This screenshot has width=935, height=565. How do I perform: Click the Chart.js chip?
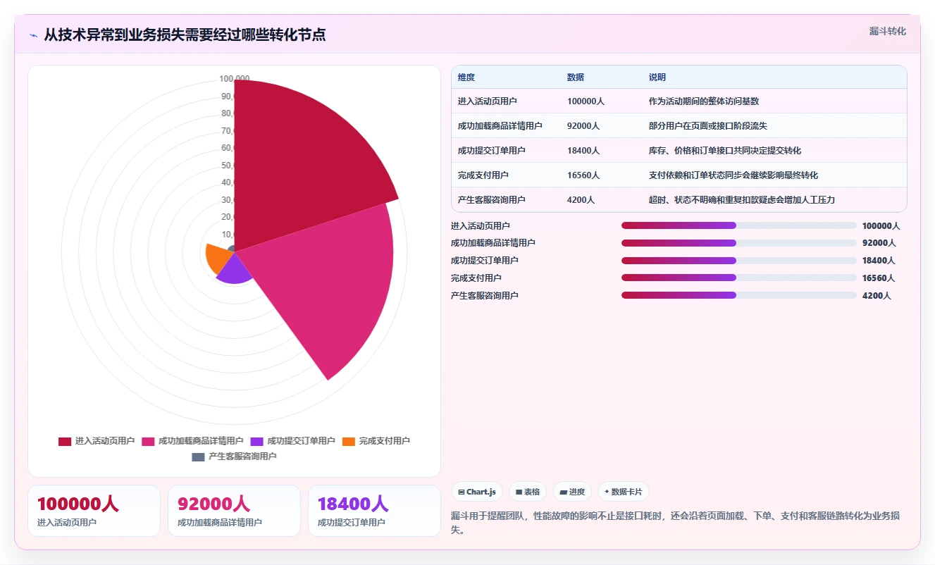[x=477, y=492]
